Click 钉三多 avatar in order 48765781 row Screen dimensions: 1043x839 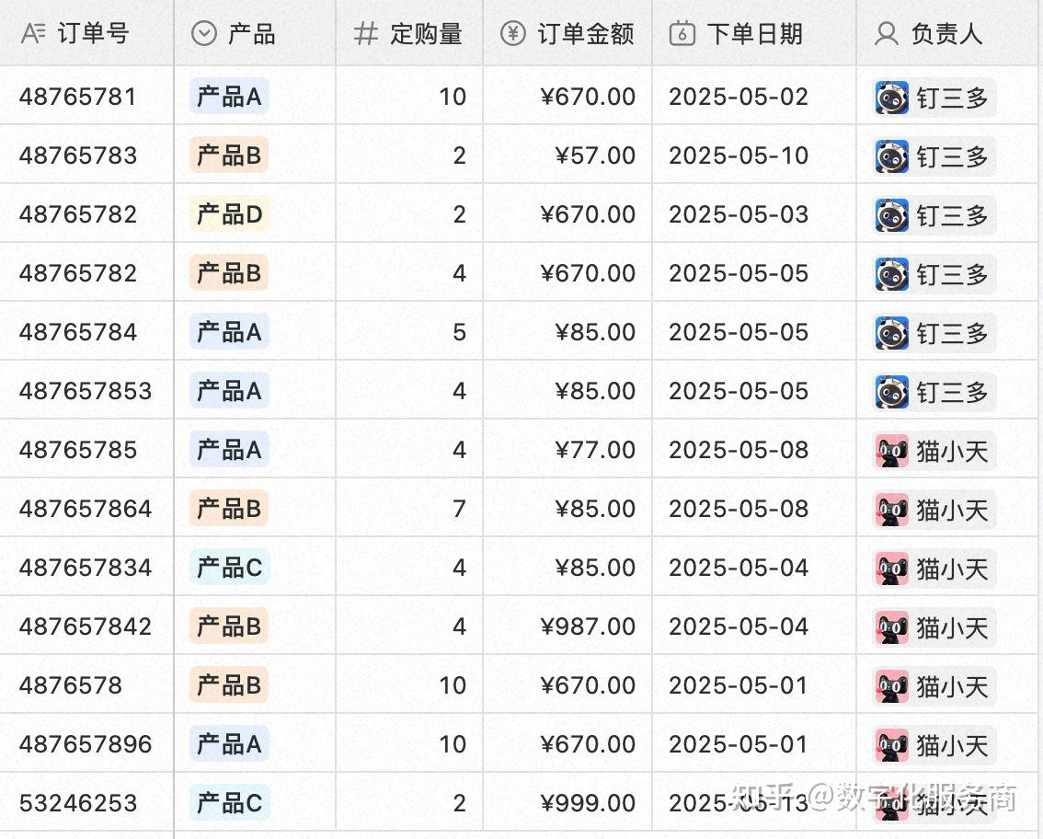pyautogui.click(x=891, y=98)
